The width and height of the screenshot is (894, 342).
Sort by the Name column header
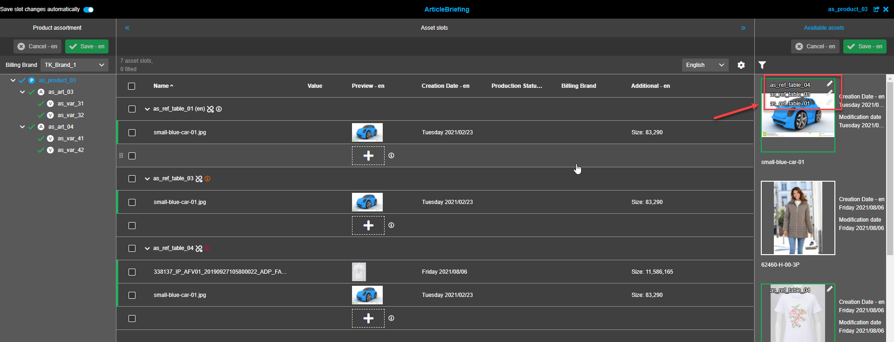(161, 86)
